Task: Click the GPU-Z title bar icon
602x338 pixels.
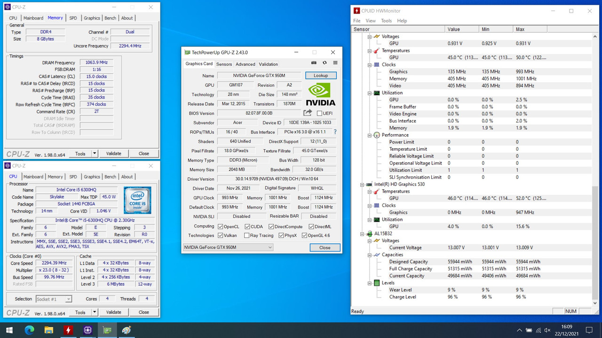Action: pos(187,52)
